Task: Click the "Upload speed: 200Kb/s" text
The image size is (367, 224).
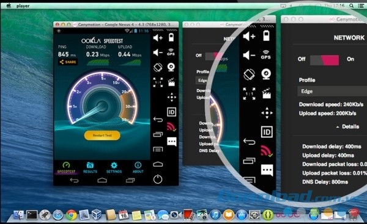Action: (x=327, y=114)
